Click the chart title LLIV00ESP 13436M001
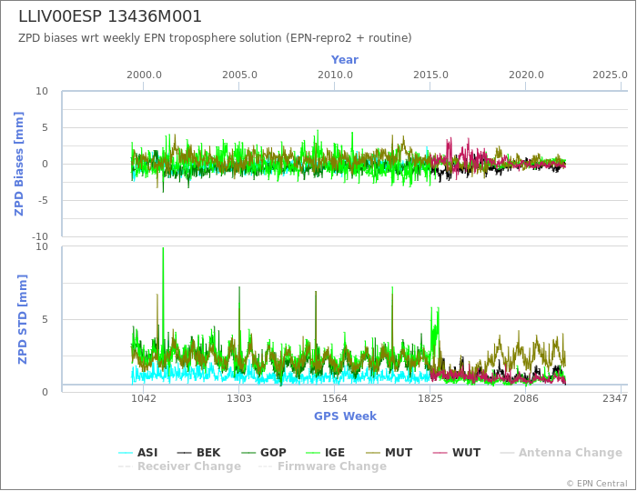Image resolution: width=637 pixels, height=491 pixels. pos(110,16)
